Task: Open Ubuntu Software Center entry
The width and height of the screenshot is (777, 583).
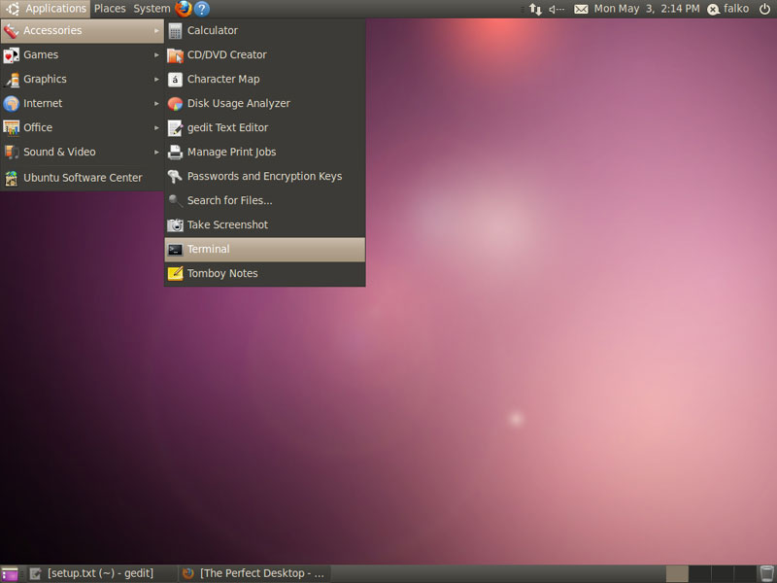Action: [x=83, y=178]
